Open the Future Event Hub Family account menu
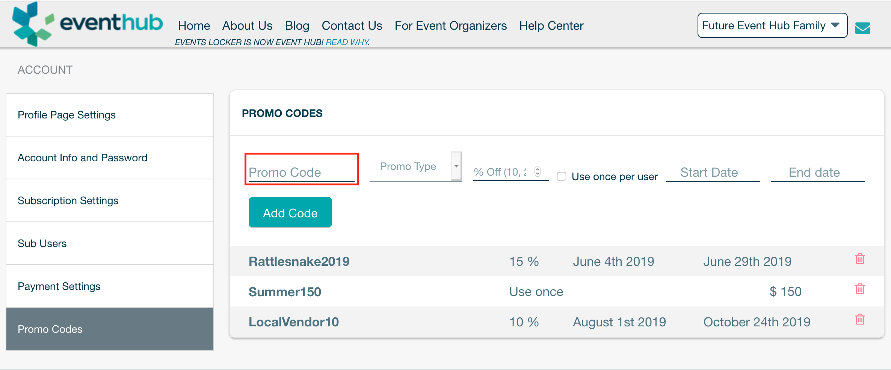The height and width of the screenshot is (370, 891). click(x=772, y=25)
